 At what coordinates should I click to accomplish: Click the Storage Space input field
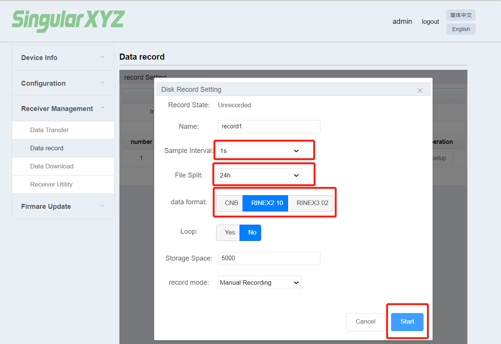pos(269,259)
